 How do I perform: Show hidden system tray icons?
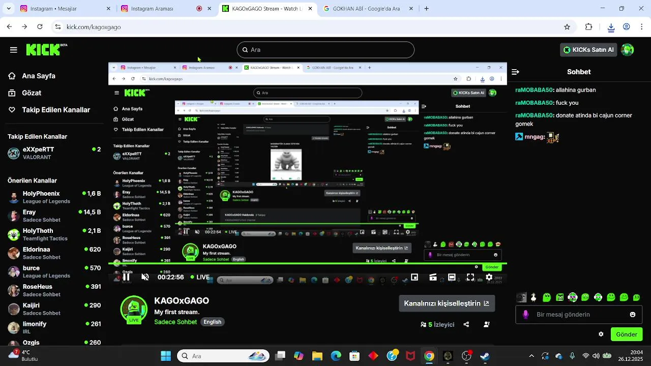point(531,356)
